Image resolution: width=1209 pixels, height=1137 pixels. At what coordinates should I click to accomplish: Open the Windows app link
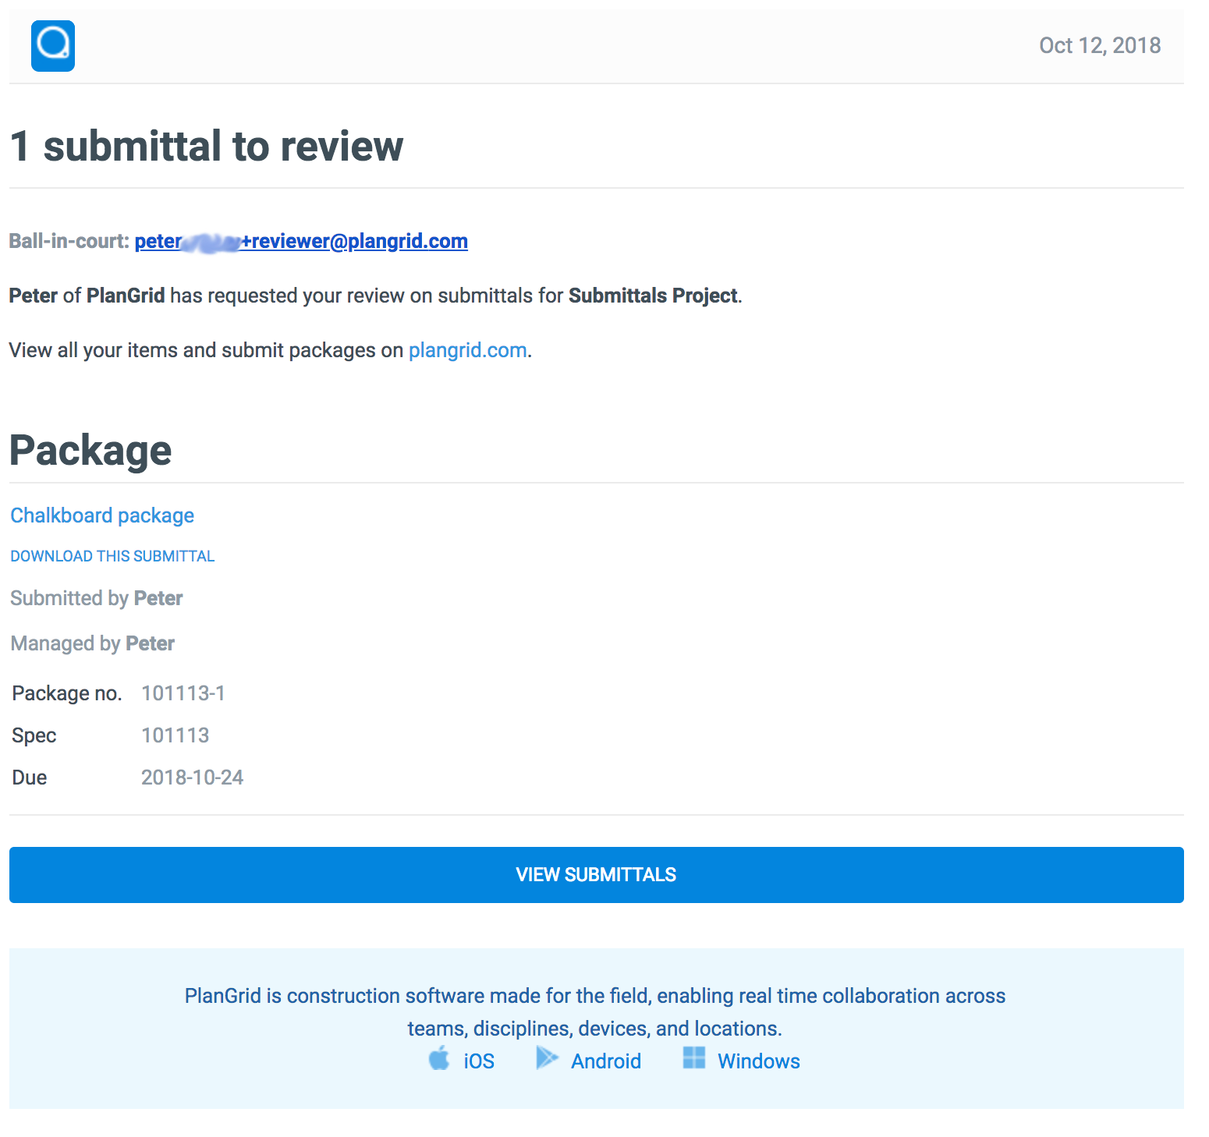coord(759,1061)
